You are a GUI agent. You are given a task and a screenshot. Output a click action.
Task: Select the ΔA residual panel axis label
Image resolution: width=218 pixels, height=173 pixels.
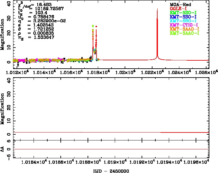click(4, 149)
